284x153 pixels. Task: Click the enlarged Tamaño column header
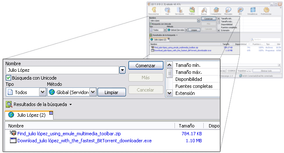[x=189, y=126]
